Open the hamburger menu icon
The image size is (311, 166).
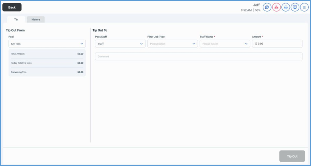[304, 7]
